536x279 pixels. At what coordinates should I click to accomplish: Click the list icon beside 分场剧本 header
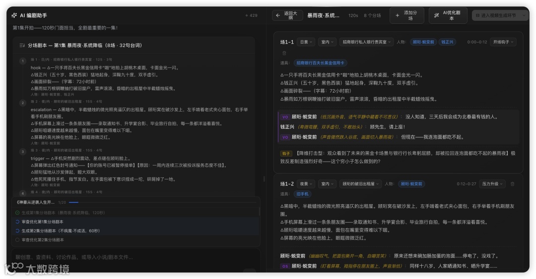[x=22, y=46]
